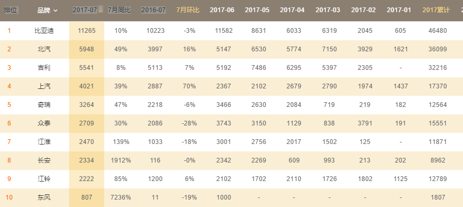The width and height of the screenshot is (463, 207).
Task: Click the 排位 rank header
Action: 11,10
